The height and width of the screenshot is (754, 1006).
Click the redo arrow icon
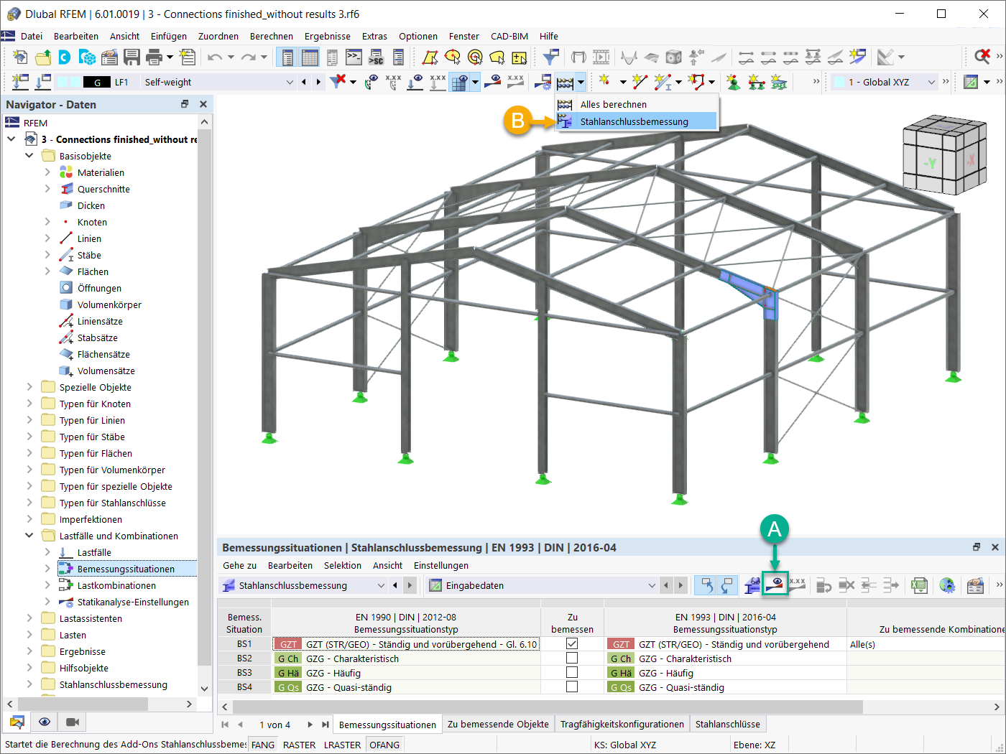click(249, 57)
